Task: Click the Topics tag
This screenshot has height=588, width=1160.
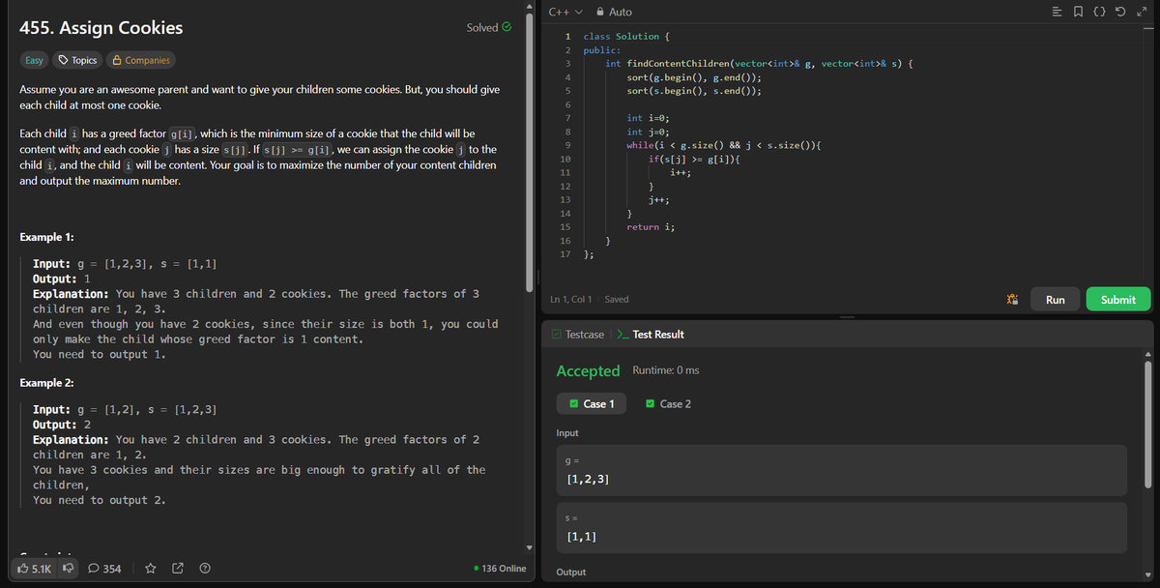Action: (77, 60)
